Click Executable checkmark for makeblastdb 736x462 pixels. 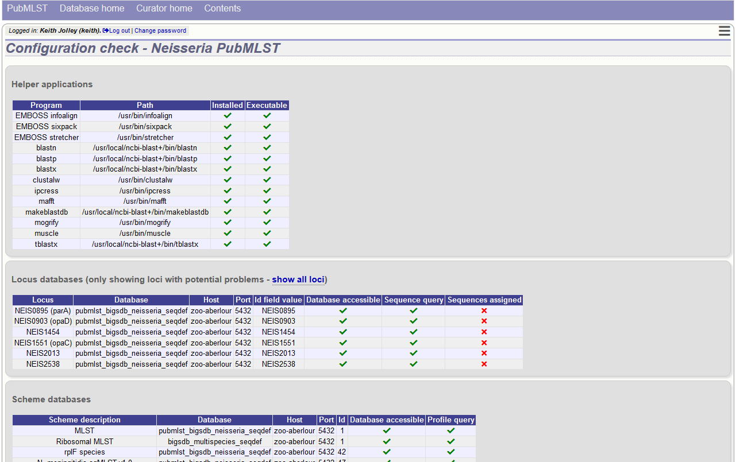267,212
